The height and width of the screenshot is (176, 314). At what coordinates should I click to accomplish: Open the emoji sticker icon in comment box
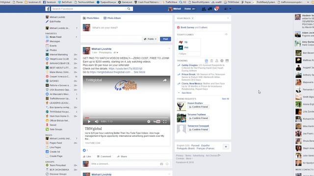coord(167,164)
